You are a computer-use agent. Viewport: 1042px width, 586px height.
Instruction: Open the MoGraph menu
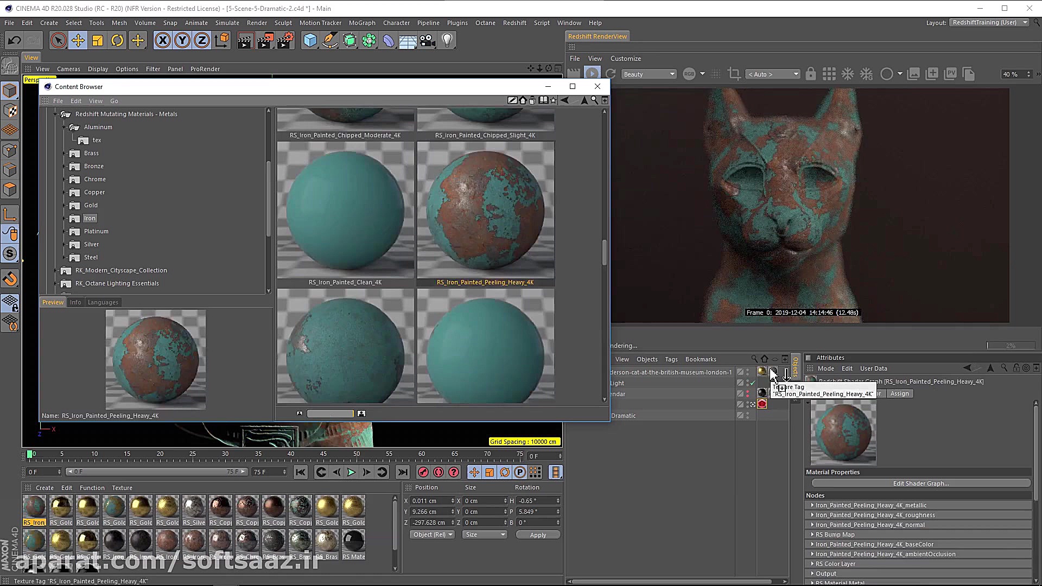[x=361, y=23]
